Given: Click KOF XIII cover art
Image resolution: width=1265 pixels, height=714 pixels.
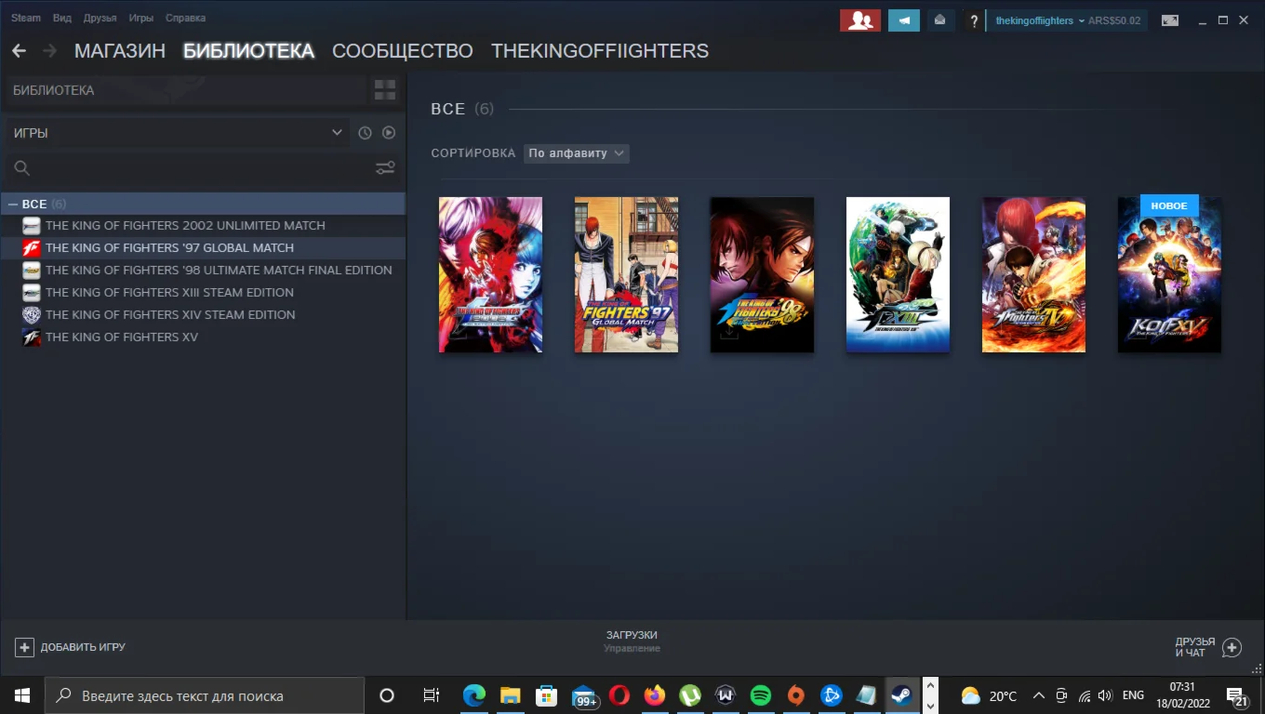Looking at the screenshot, I should 898,274.
